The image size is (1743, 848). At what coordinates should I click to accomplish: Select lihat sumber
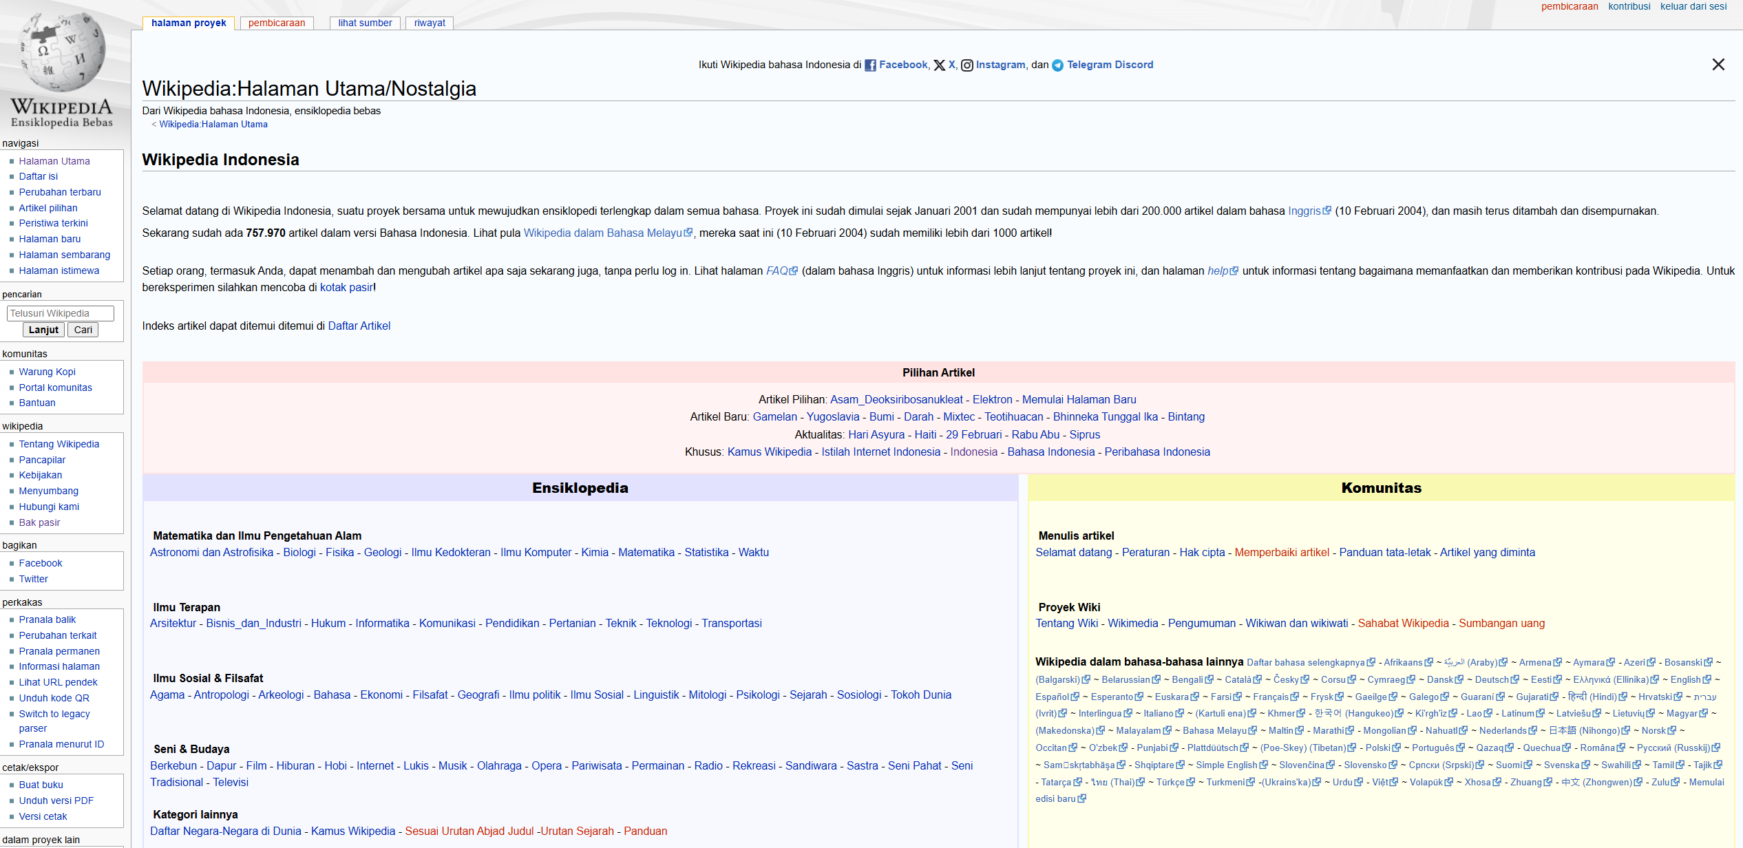(364, 23)
